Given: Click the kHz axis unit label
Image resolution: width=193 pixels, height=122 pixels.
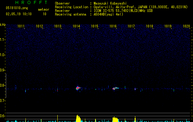Looking at the screenshot, I should pos(3,25).
